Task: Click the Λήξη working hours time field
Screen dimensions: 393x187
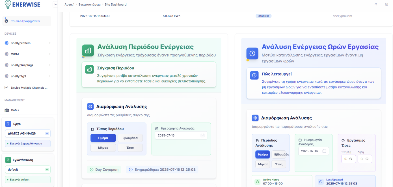Action: tap(364, 159)
